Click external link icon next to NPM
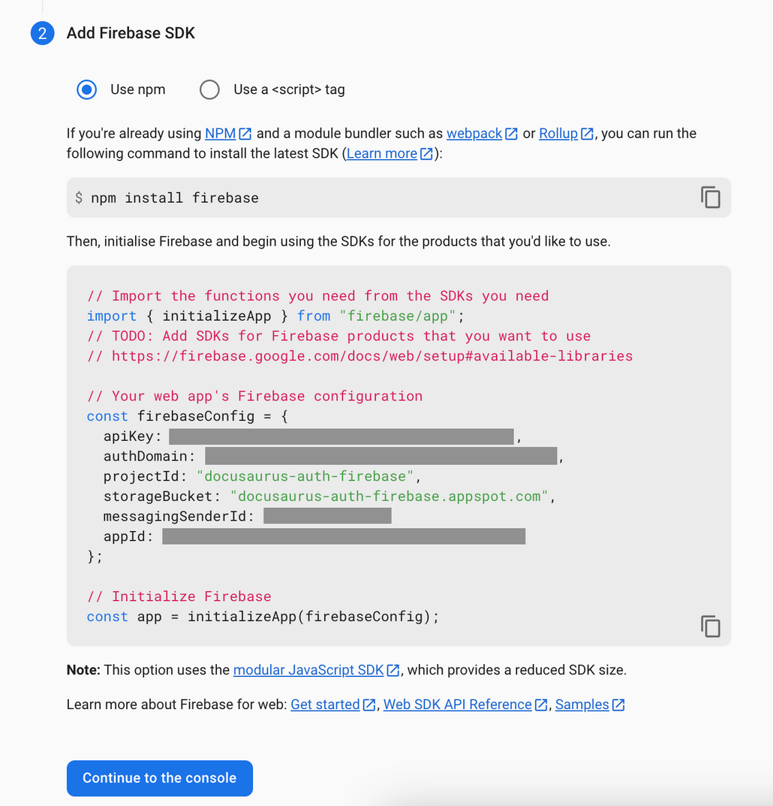Viewport: 773px width, 806px height. pos(245,134)
